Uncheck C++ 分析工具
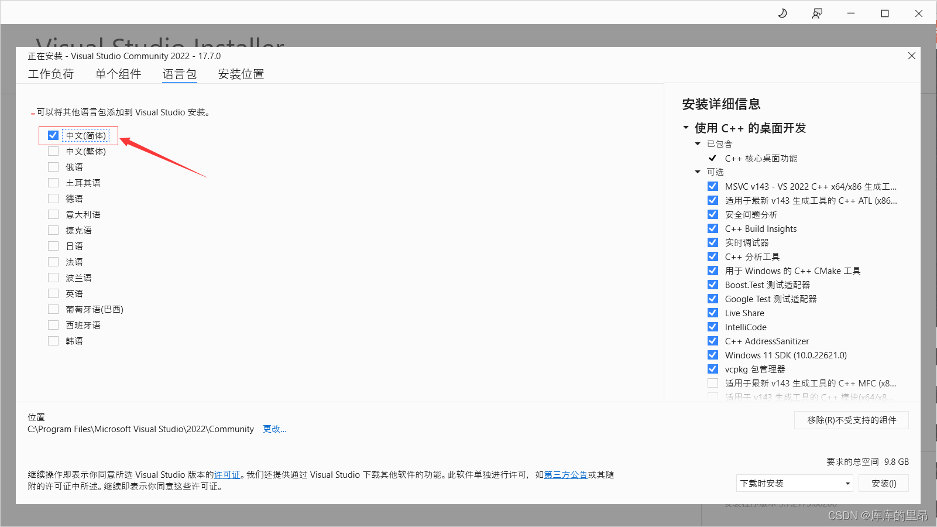937x527 pixels. point(713,256)
